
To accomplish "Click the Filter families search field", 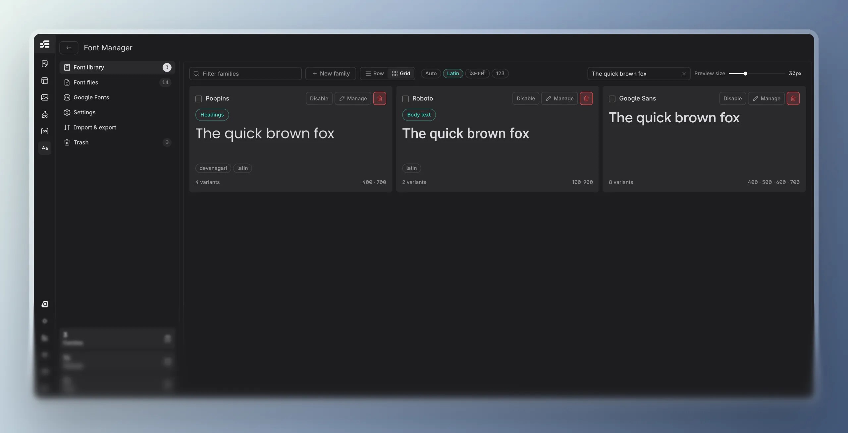I will (245, 74).
